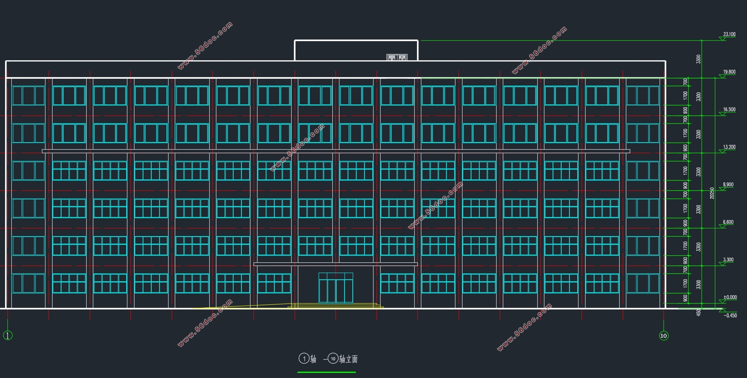Click the circled 1 in the drawing title

pos(304,358)
